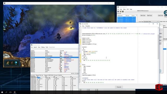Open View menu in Memory Viewer
Viewport: 167px width, 94px height.
point(39,47)
